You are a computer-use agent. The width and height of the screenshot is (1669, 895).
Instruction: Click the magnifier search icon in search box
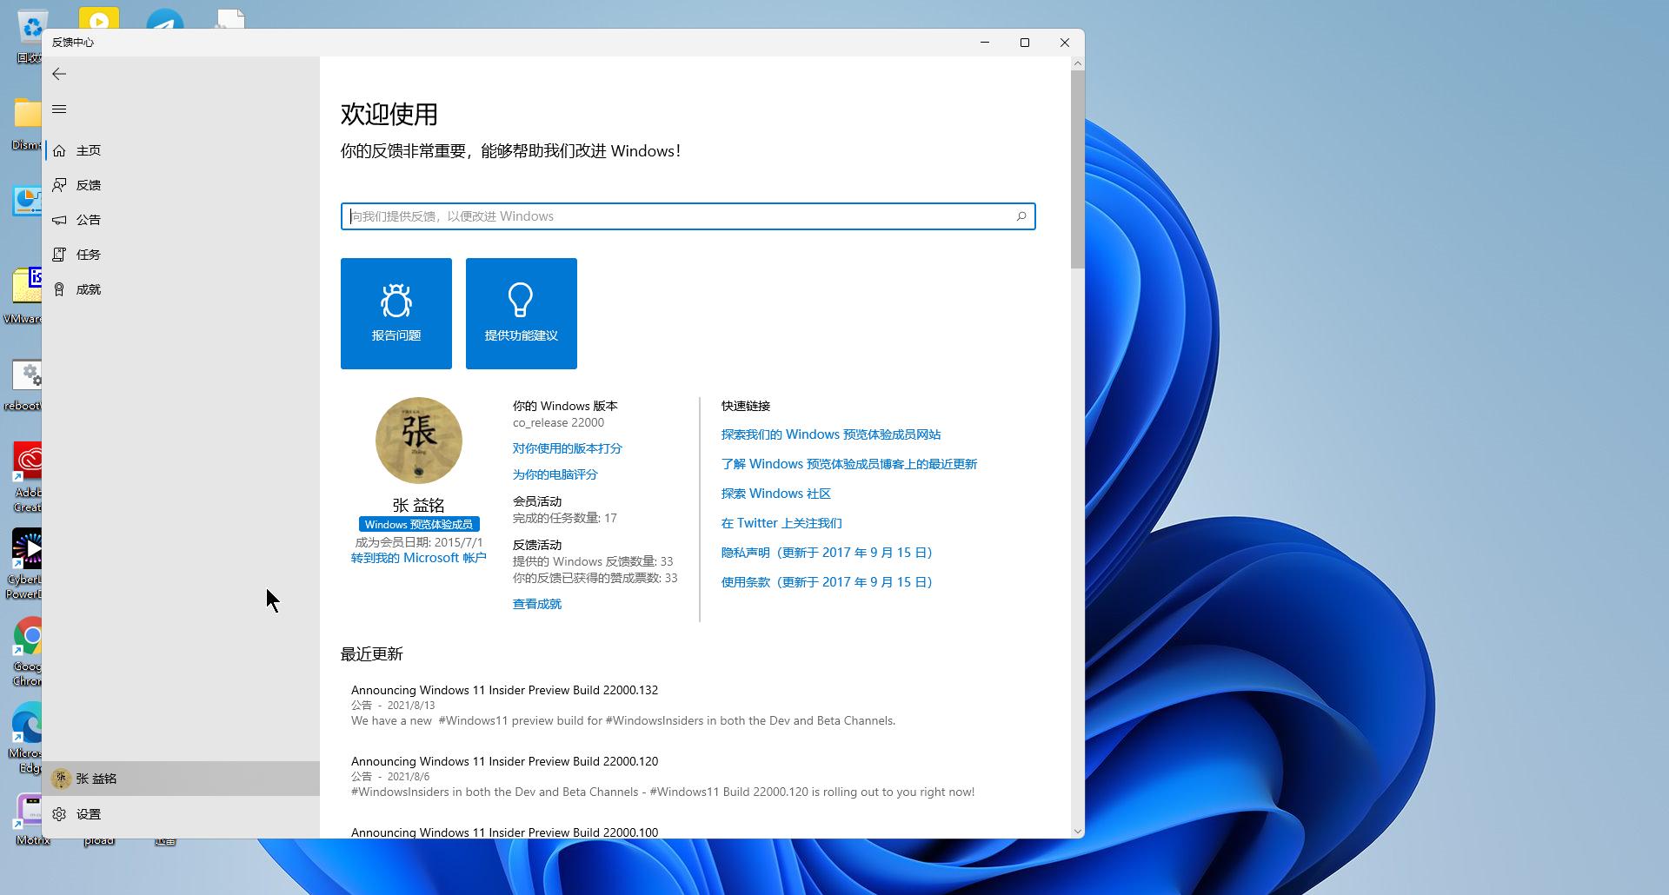1021,216
